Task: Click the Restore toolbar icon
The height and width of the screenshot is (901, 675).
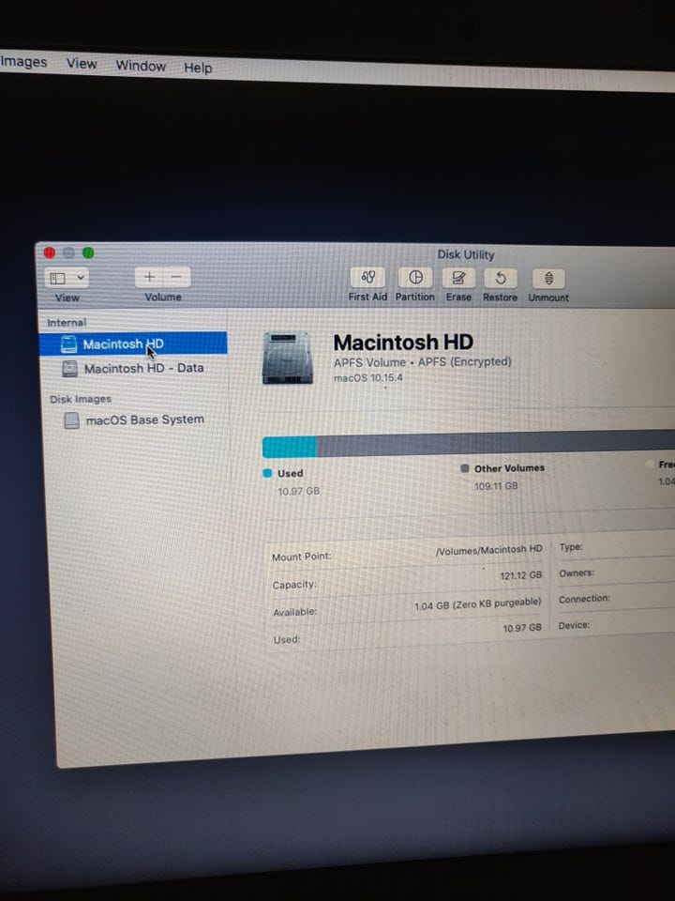Action: click(500, 279)
